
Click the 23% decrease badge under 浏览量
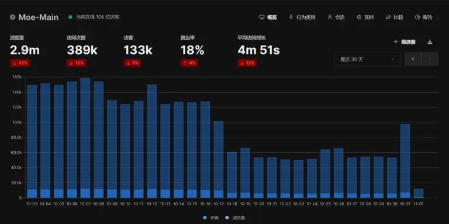tap(20, 63)
